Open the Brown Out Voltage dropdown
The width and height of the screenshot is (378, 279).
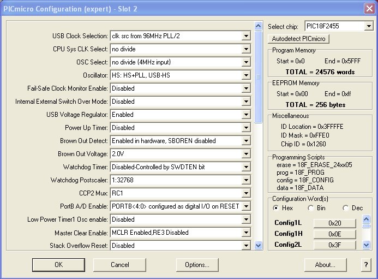(x=246, y=154)
